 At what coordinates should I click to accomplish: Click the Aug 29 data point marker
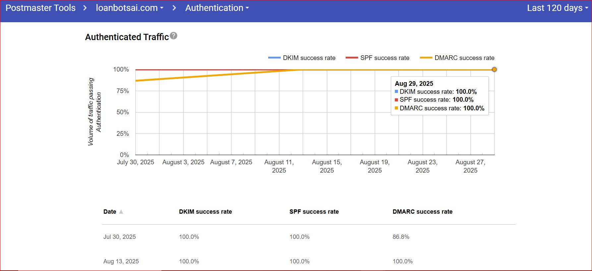[x=494, y=70]
